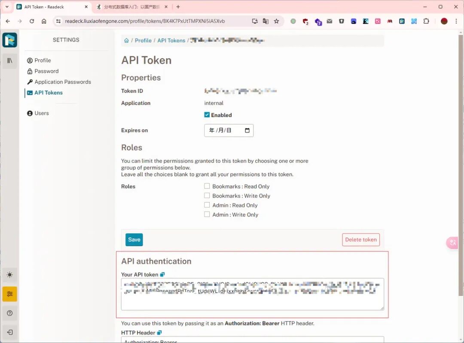464x343 pixels.
Task: Check Bookmarks : Read Only role
Action: click(207, 186)
